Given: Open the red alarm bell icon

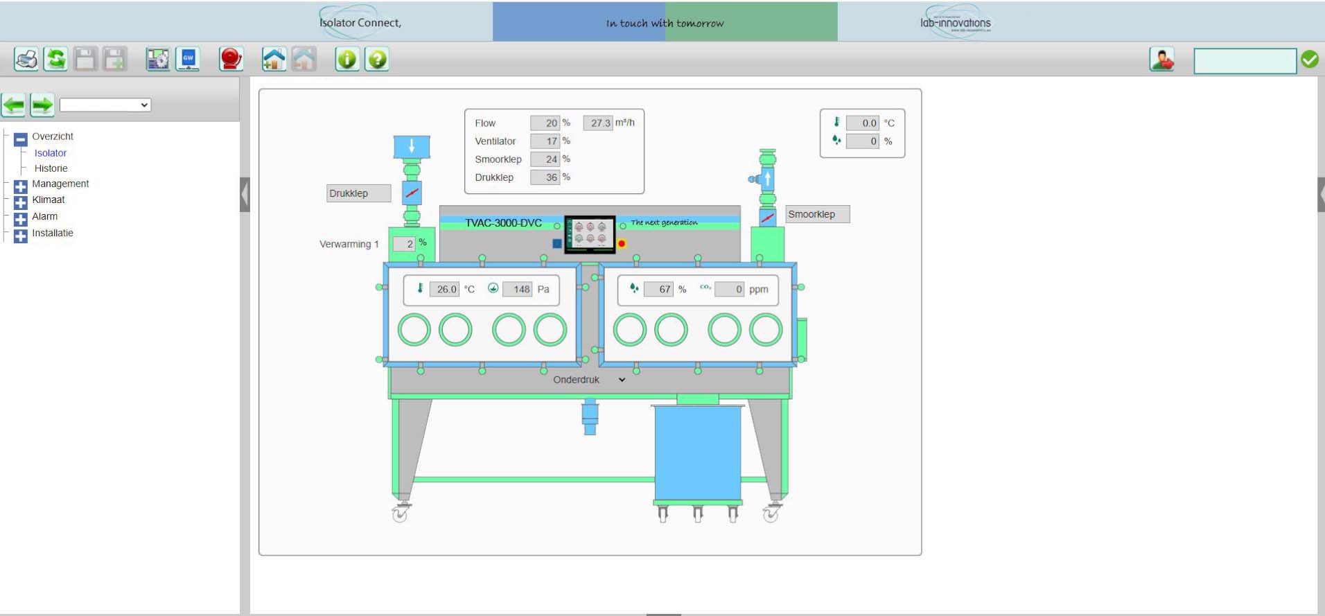Looking at the screenshot, I should [231, 60].
